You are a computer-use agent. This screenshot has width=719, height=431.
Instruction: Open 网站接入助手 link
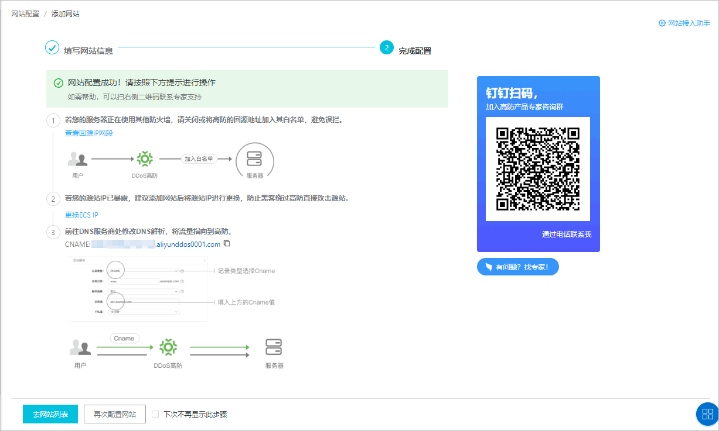click(689, 23)
